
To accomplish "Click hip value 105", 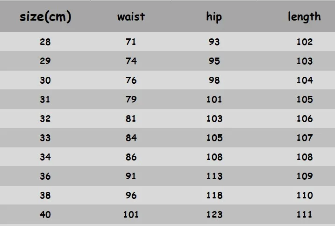I will (214, 138).
